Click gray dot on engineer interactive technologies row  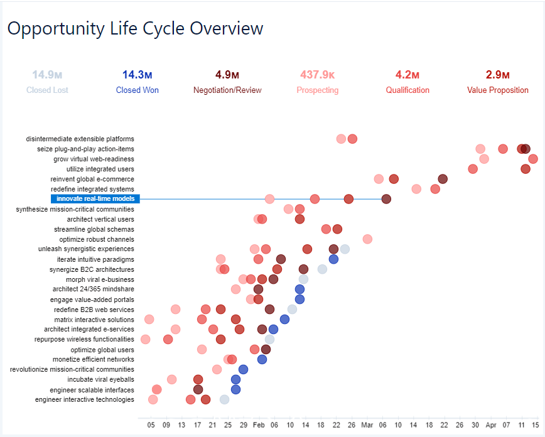224,399
